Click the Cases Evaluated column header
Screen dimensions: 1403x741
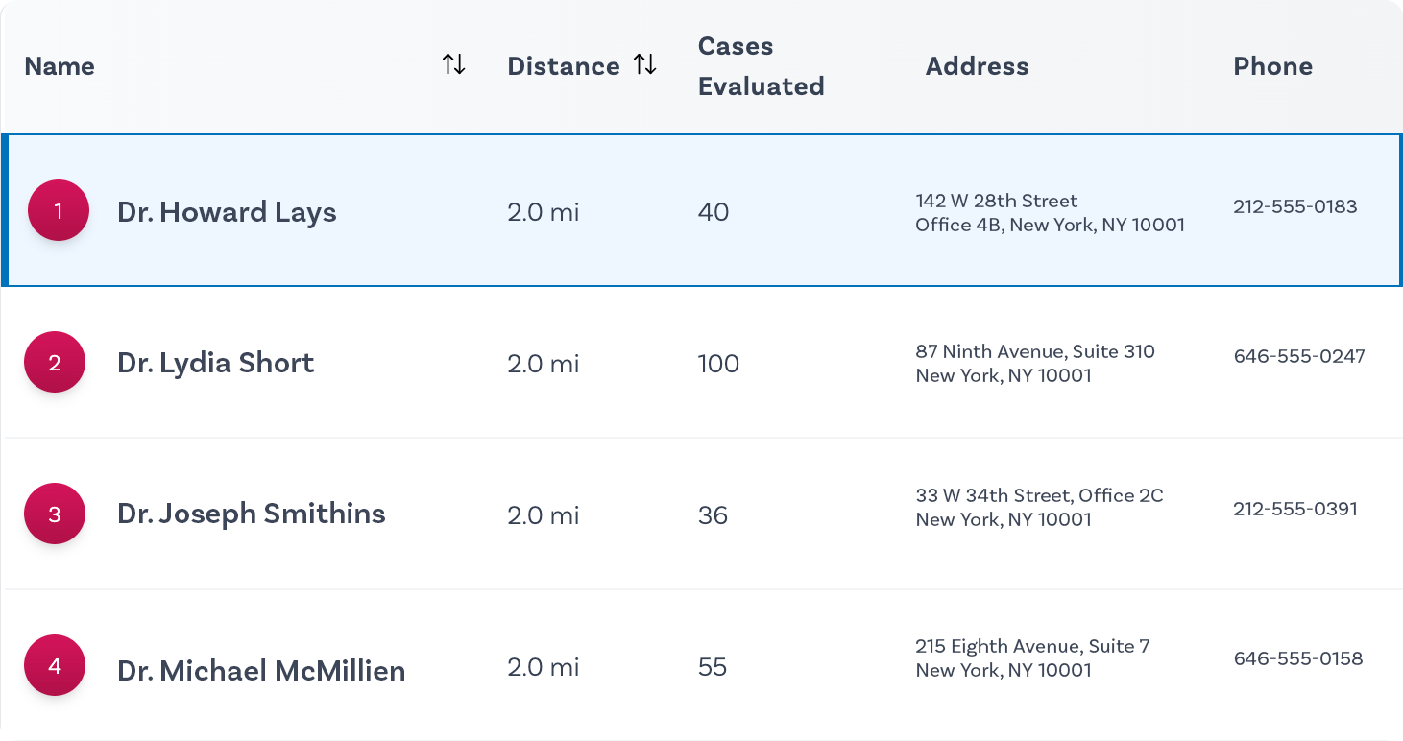click(761, 66)
